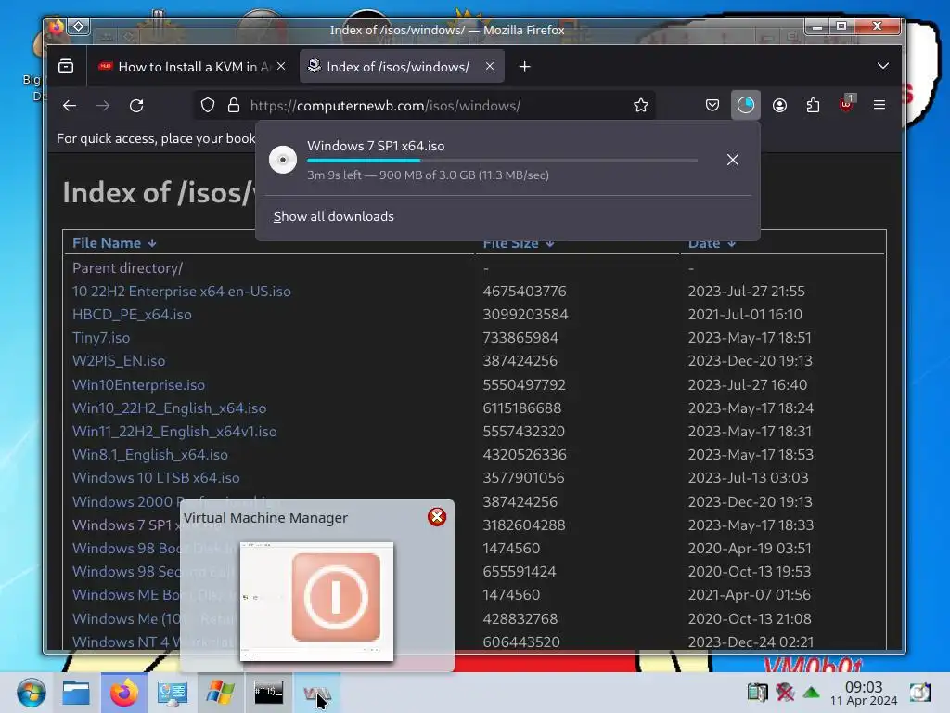Open the file manager taskbar icon
Viewport: 950px width, 713px height.
pyautogui.click(x=76, y=693)
